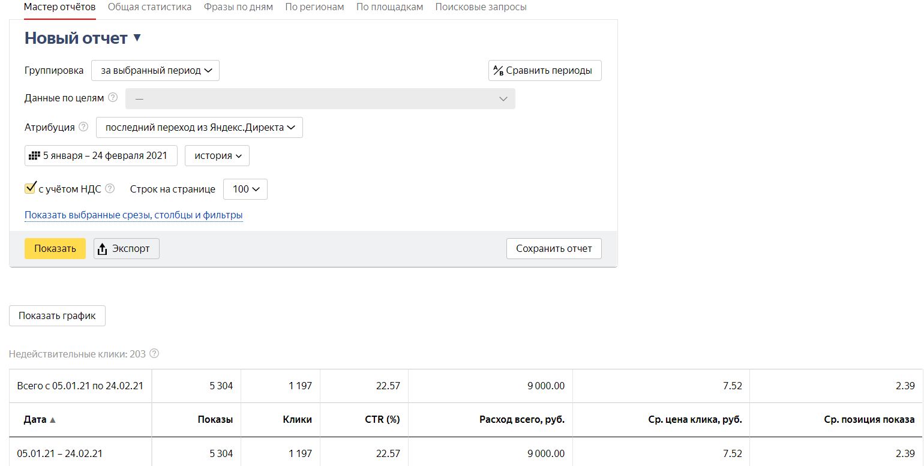924x466 pixels.
Task: Open the Атрибуция dropdown
Action: pos(199,127)
